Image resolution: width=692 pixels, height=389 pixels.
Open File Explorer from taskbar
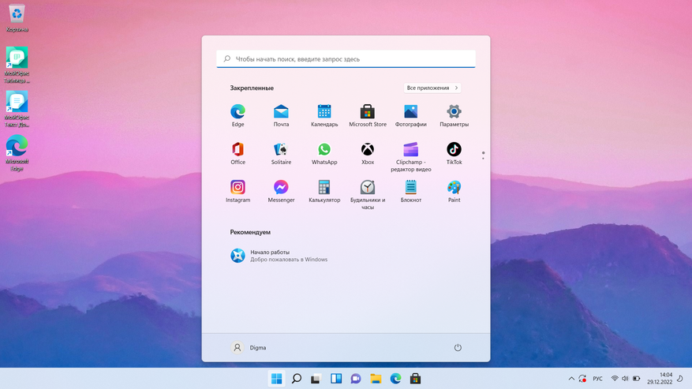pos(376,379)
